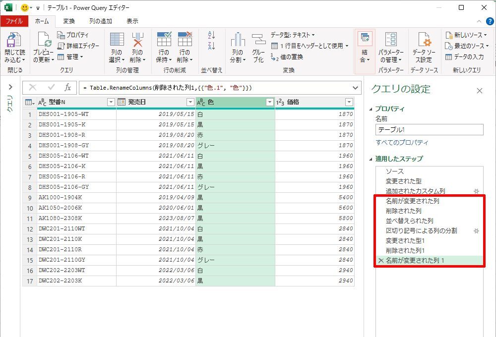Select the 並べ替えられた列 applied step
The width and height of the screenshot is (496, 337).
[409, 221]
